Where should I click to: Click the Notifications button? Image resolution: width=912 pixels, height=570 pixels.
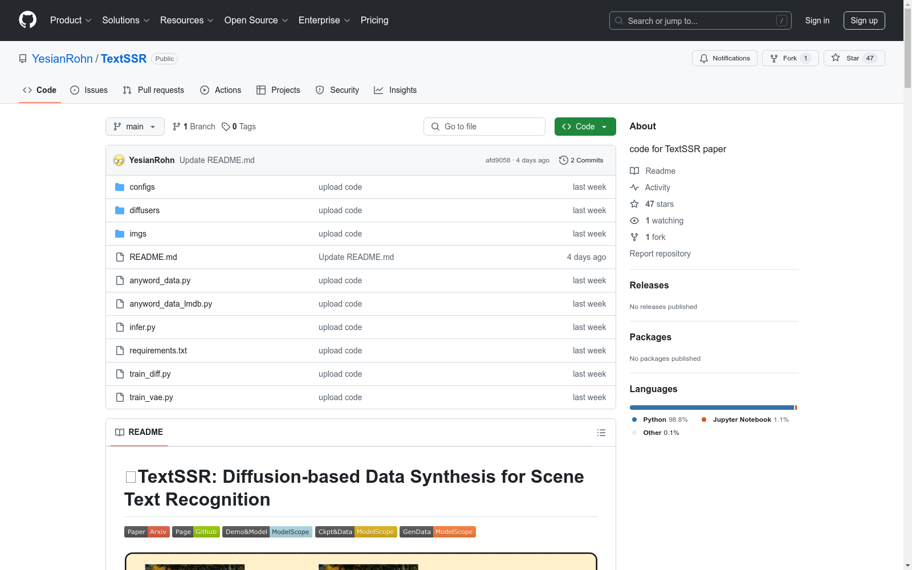[x=724, y=58]
